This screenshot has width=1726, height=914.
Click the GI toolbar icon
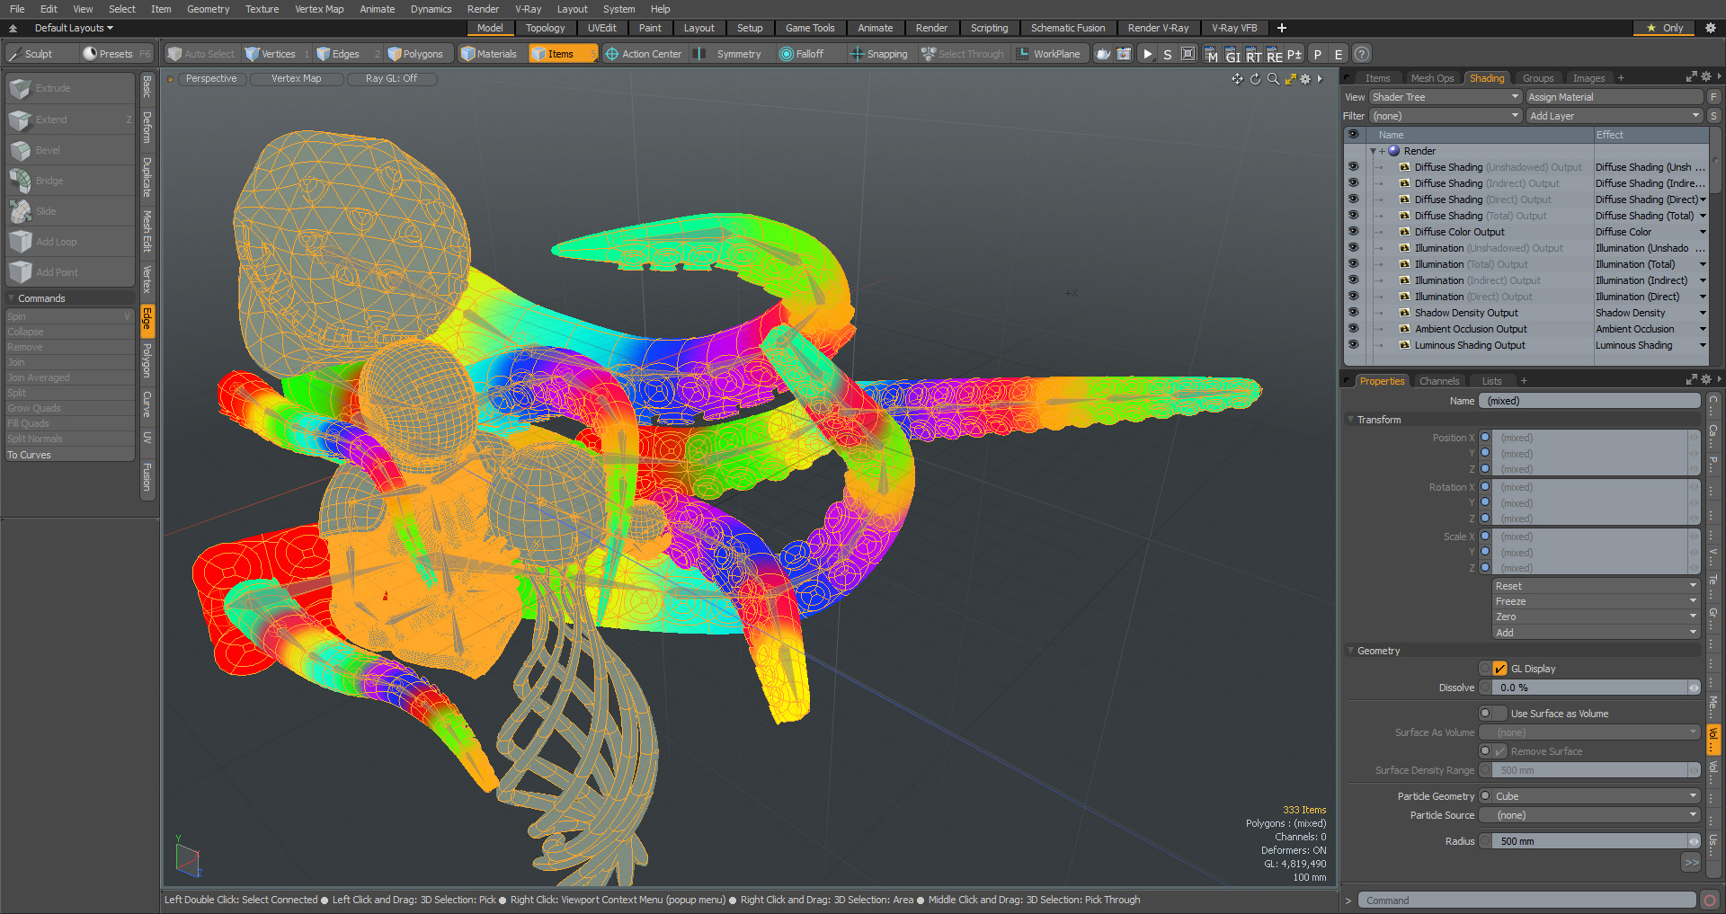coord(1232,55)
